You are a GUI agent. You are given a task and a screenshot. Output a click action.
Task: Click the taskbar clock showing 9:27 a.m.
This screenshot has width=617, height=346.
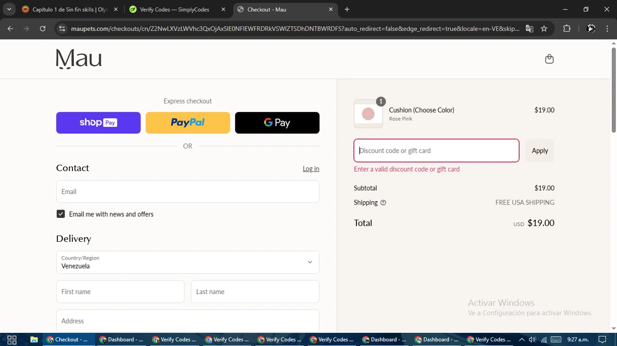pos(578,339)
